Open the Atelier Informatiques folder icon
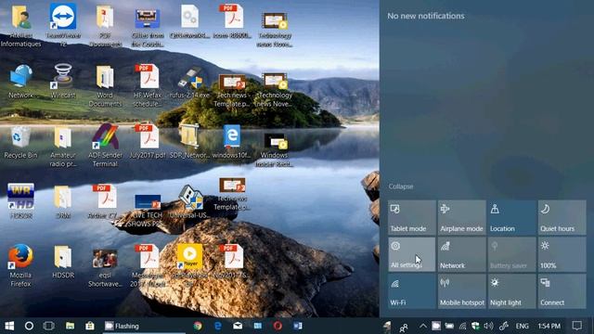Screen dimensions: 594x334 [x=20, y=26]
